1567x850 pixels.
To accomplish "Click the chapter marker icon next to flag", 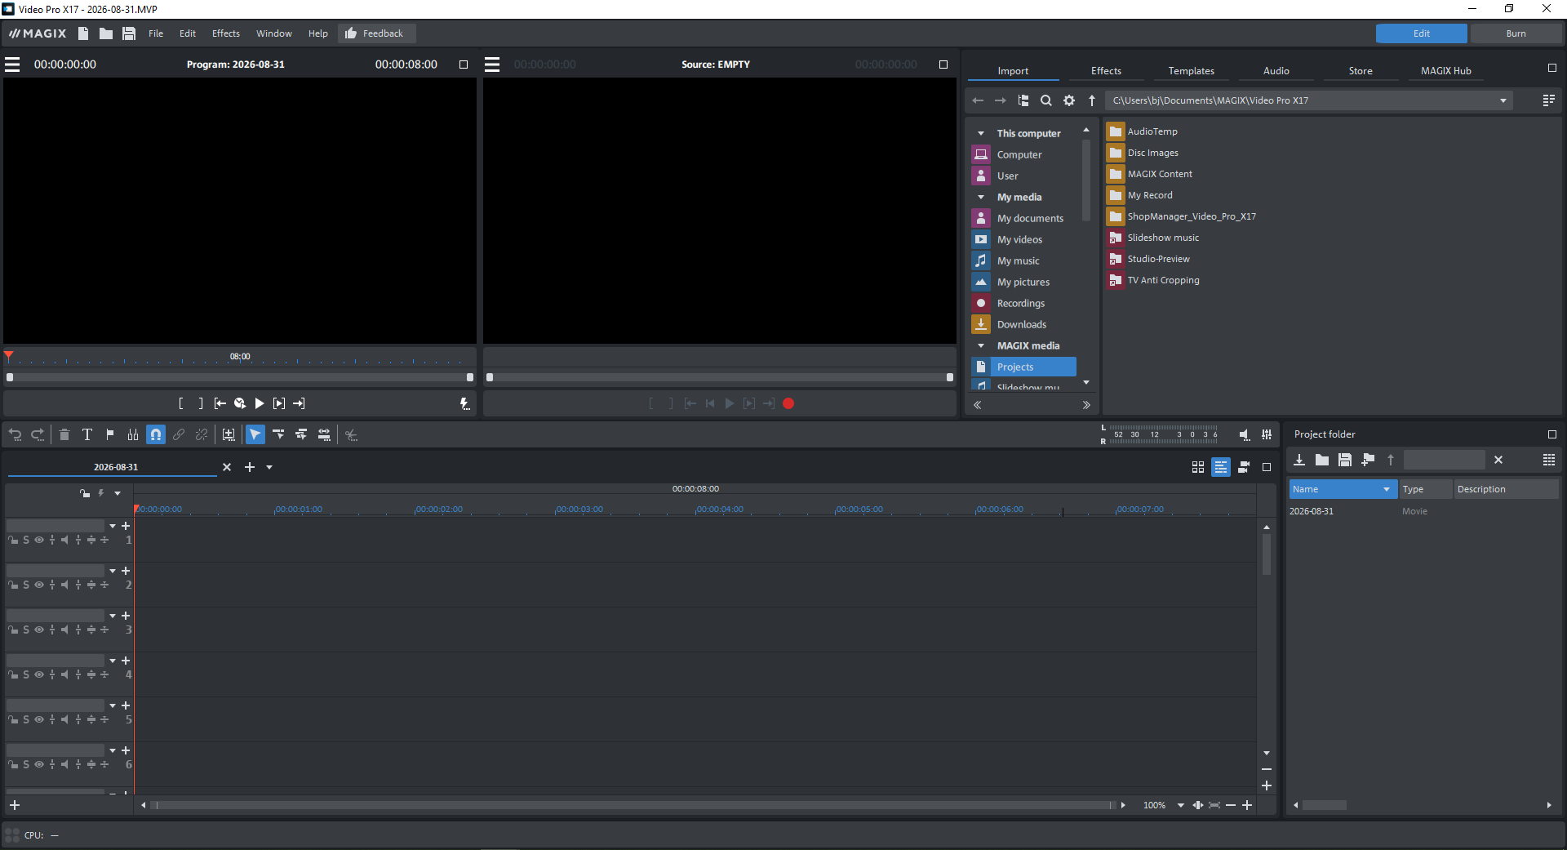I will [133, 434].
